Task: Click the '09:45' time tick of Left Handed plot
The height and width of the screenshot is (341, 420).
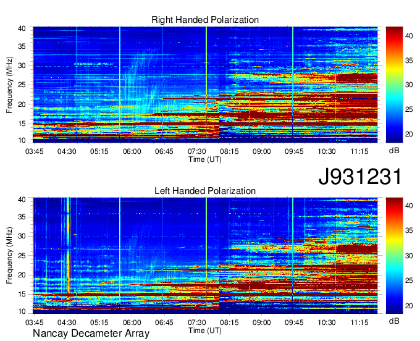Action: click(294, 322)
